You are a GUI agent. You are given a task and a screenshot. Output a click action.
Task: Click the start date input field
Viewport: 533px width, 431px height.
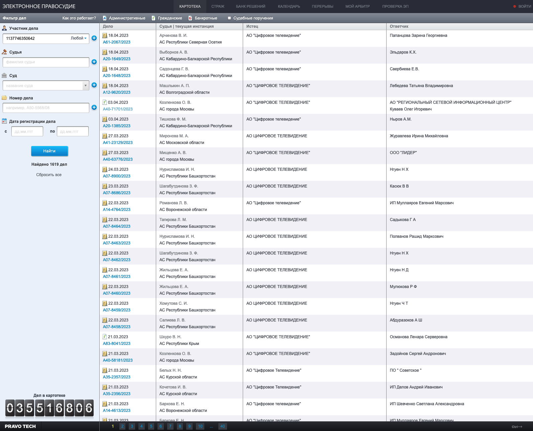pyautogui.click(x=27, y=132)
